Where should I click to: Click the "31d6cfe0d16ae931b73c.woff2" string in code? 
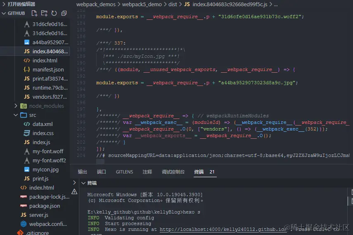(260, 17)
